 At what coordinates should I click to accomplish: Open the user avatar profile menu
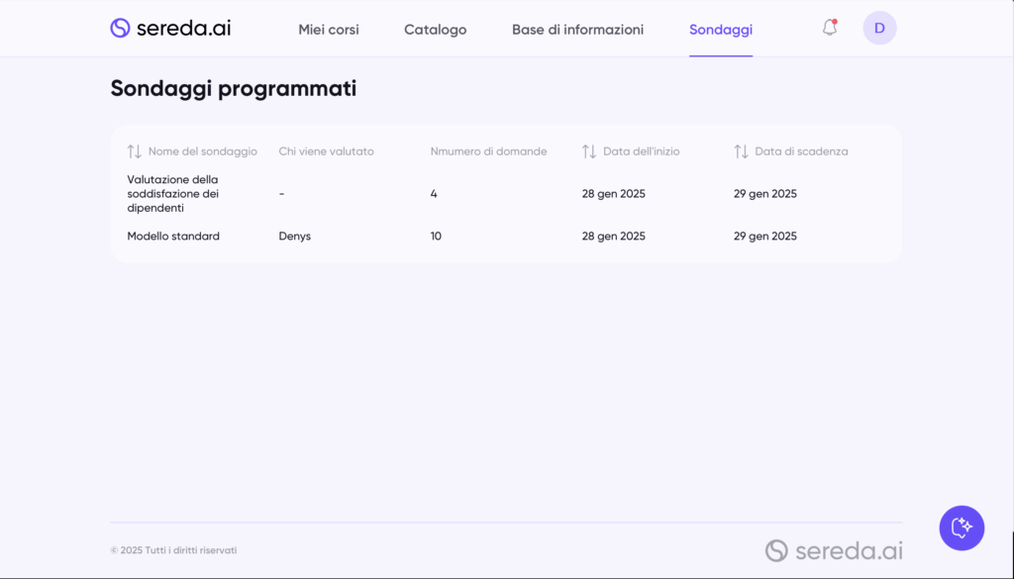879,28
